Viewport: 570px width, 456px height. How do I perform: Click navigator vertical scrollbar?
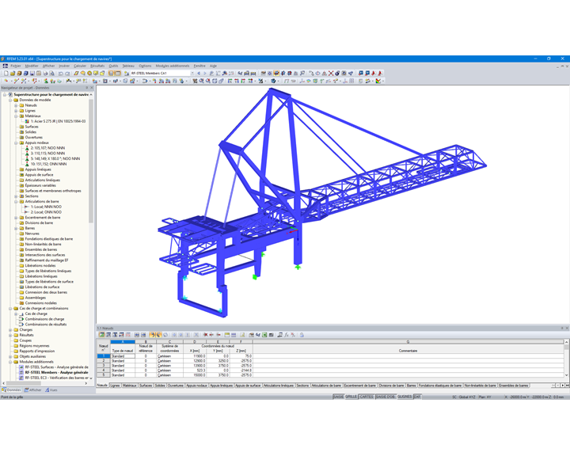click(x=91, y=160)
